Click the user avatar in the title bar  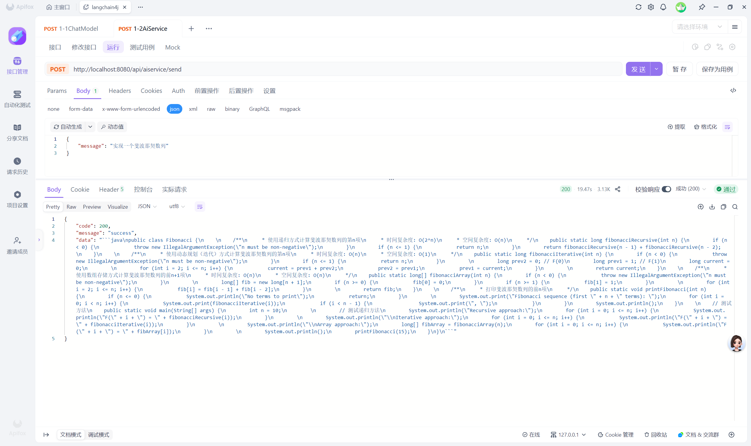(x=681, y=7)
